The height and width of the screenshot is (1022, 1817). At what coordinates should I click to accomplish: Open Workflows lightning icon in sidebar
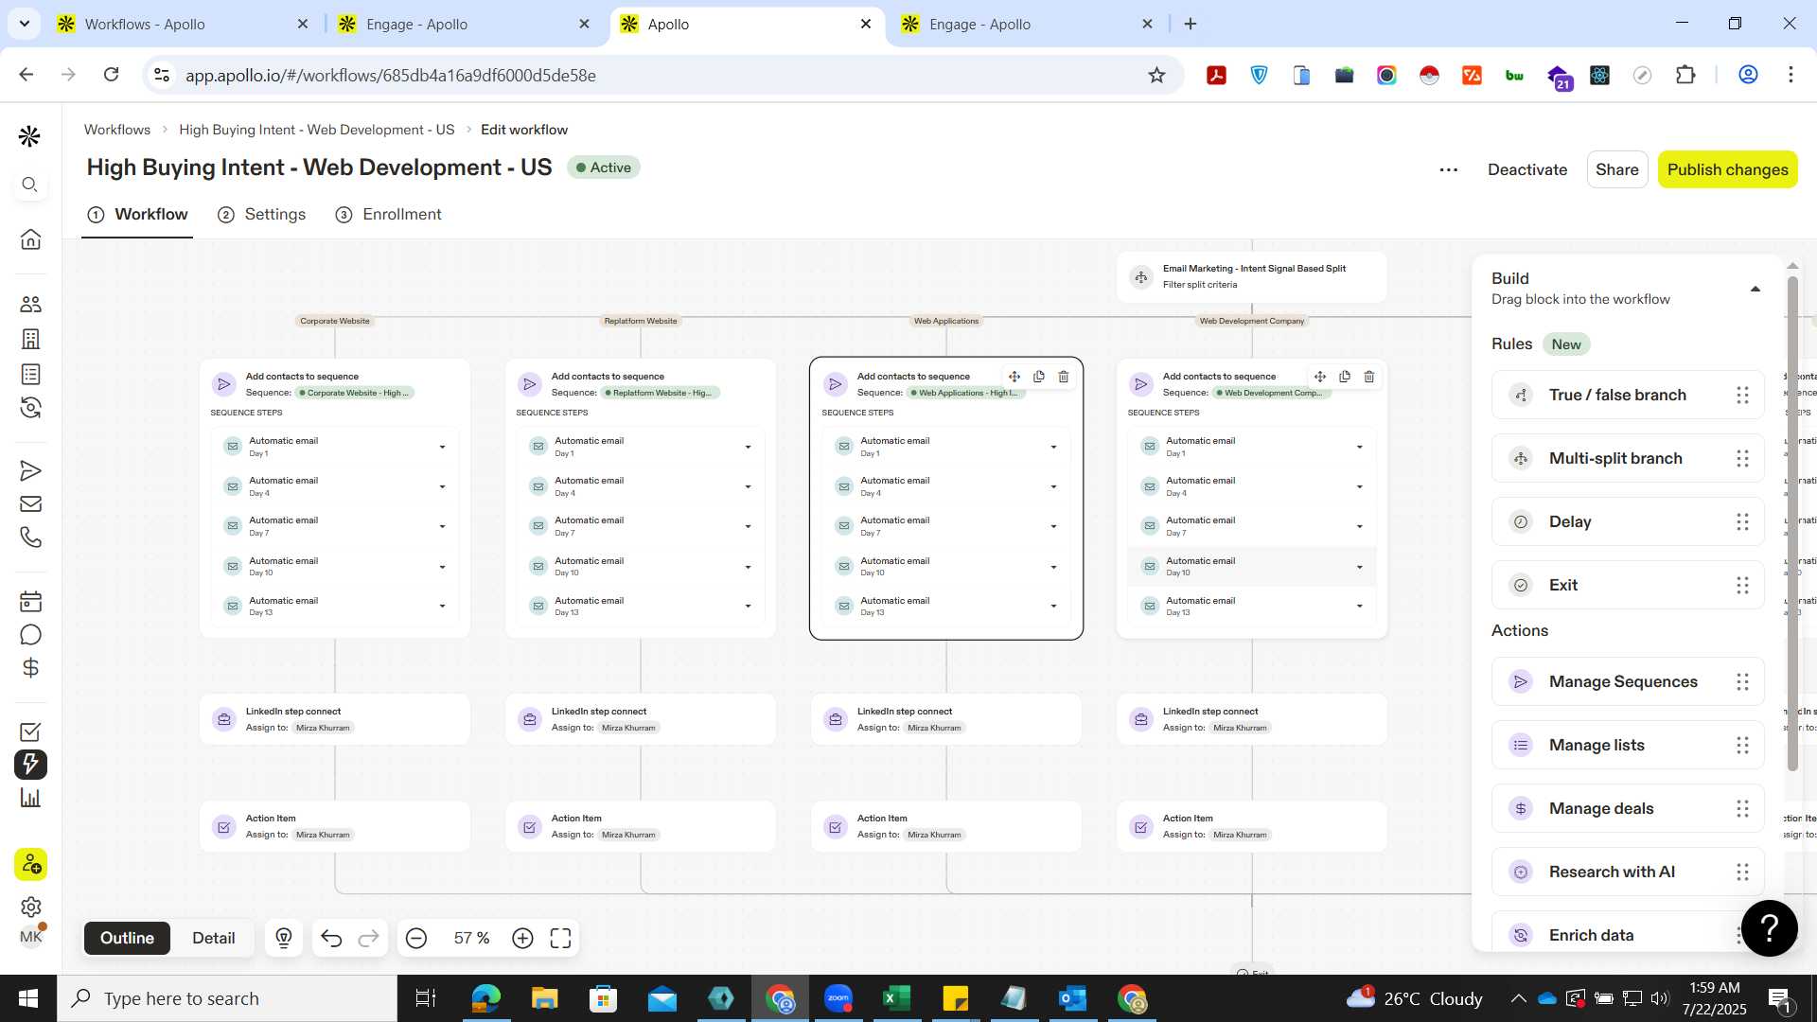coord(30,764)
